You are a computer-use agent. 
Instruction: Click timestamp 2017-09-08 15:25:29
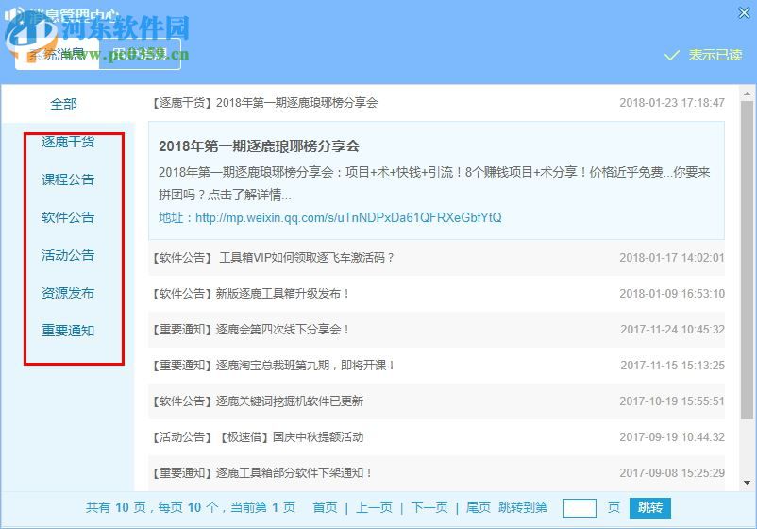(x=672, y=473)
